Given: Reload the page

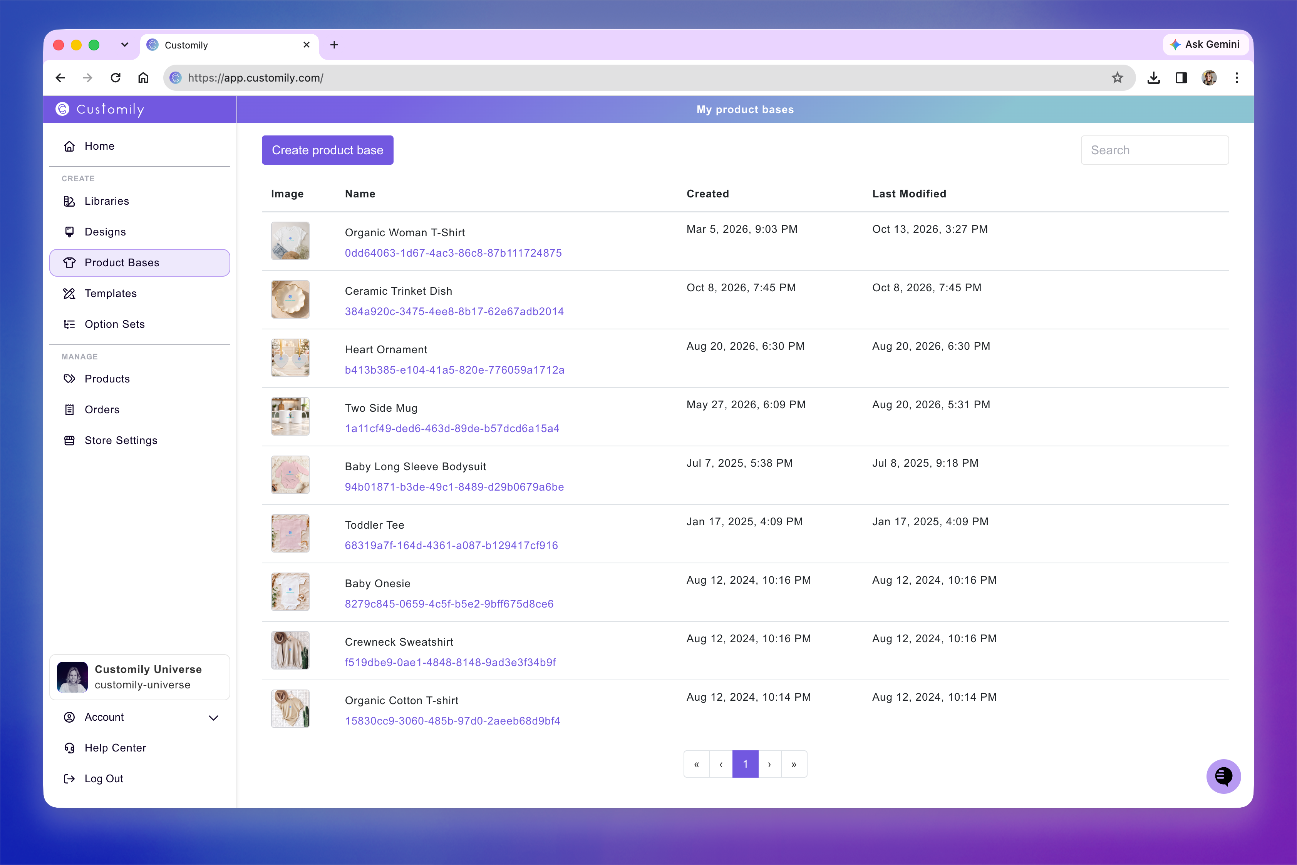Looking at the screenshot, I should (116, 78).
